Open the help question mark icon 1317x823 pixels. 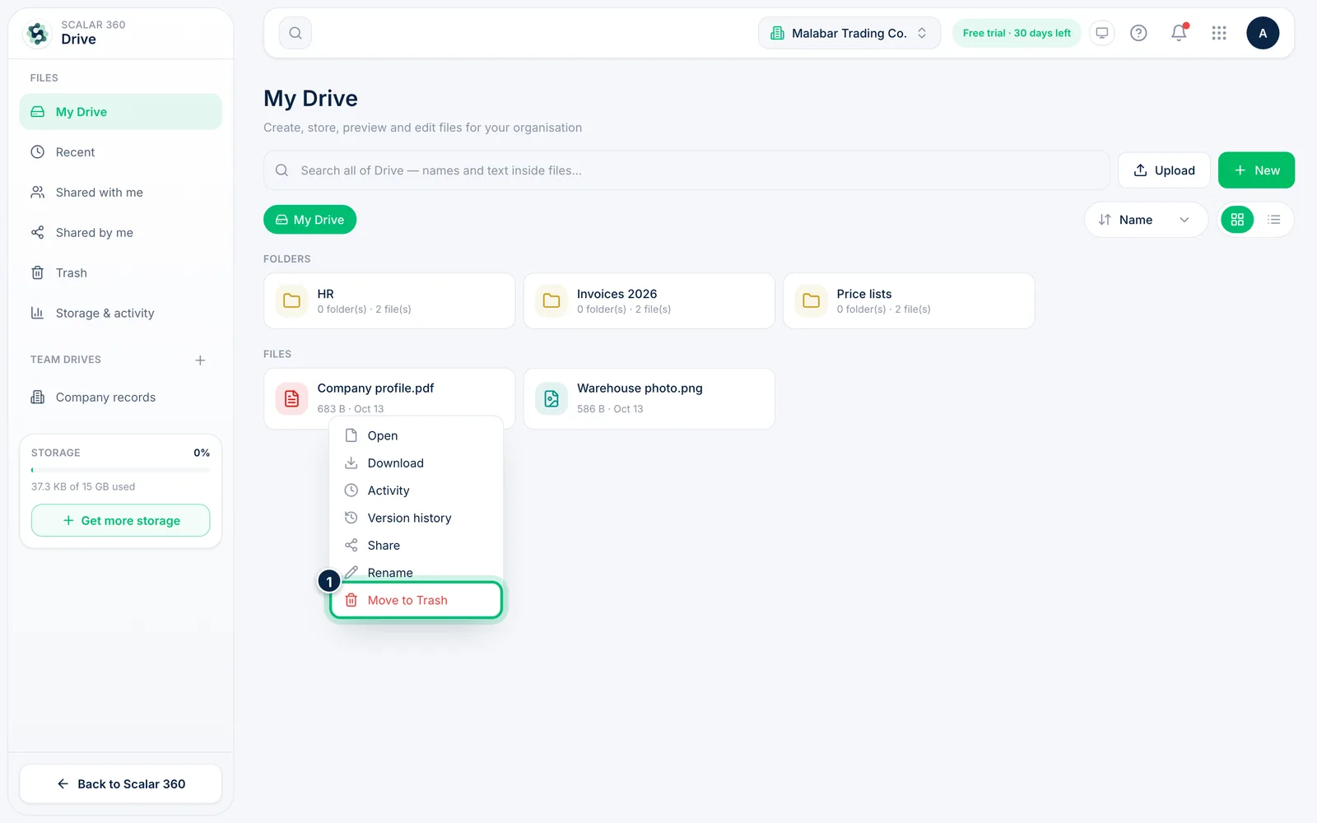click(1138, 33)
